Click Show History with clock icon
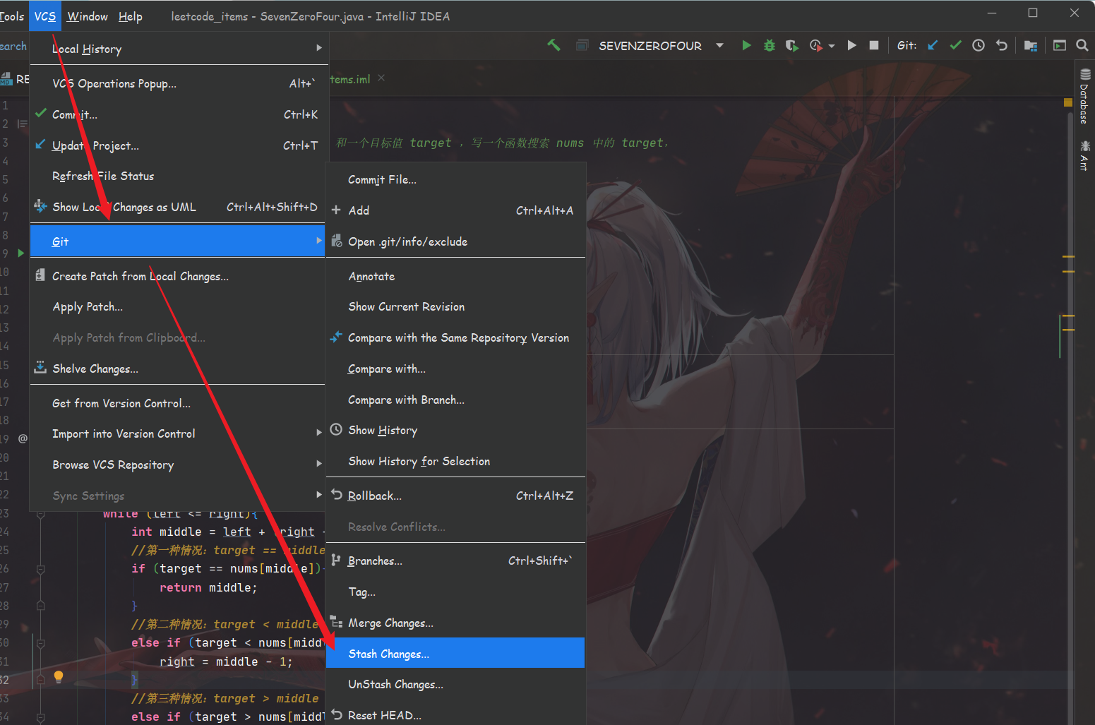Viewport: 1095px width, 725px height. (x=455, y=430)
